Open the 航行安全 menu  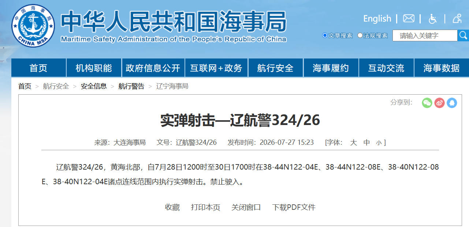coord(275,68)
